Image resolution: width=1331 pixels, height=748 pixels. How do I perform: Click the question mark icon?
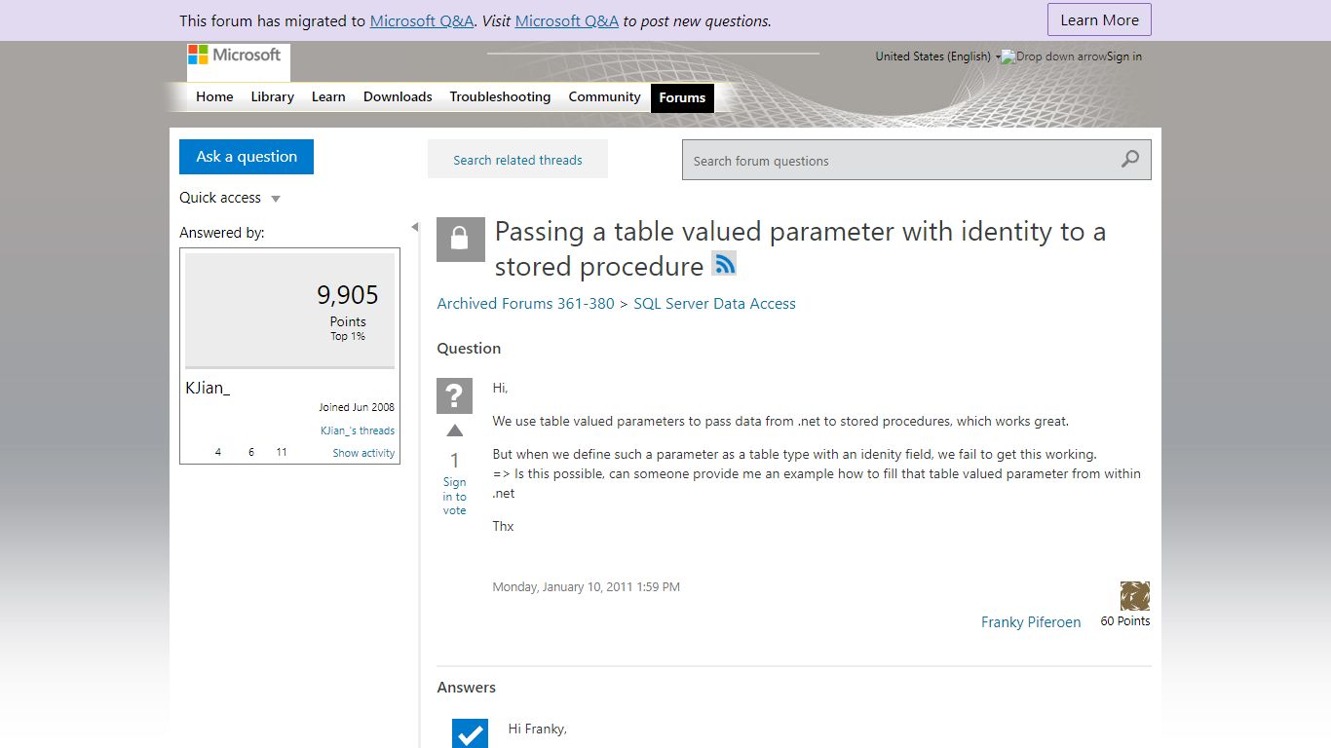click(x=454, y=396)
